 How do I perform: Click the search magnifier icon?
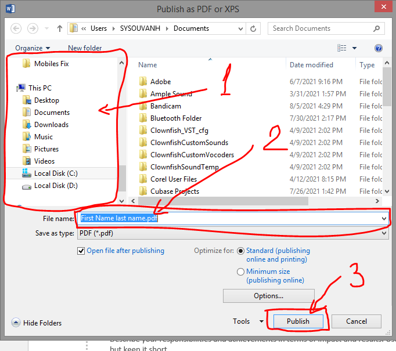pos(377,28)
